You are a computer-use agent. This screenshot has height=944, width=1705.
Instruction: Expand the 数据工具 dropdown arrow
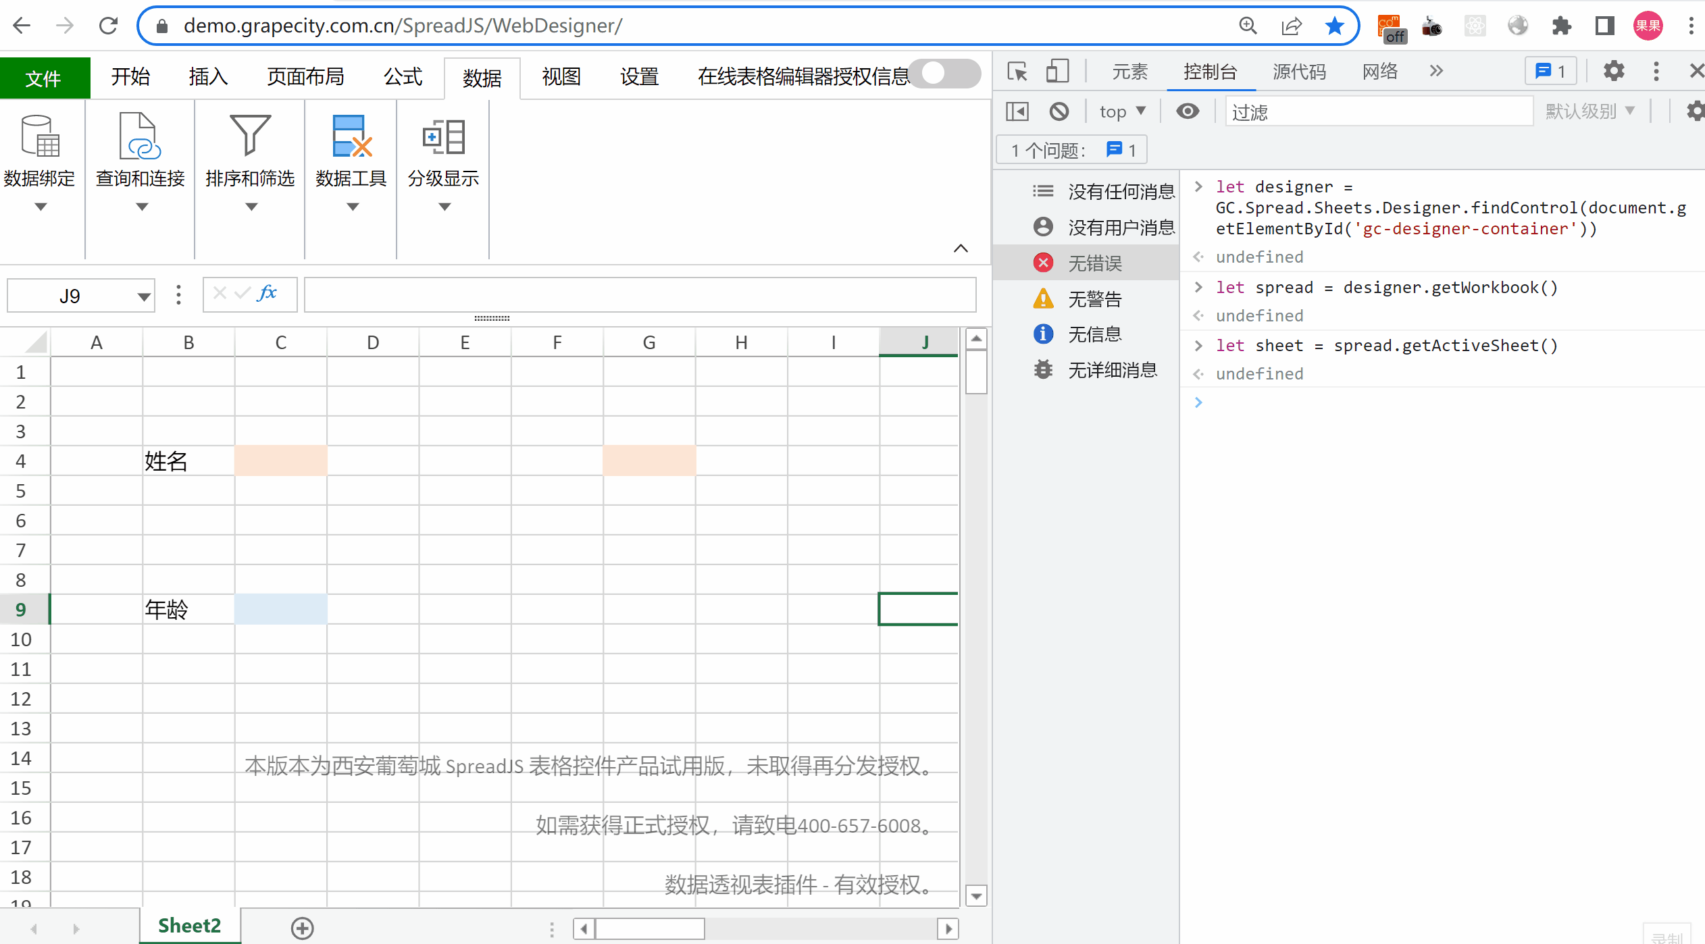pyautogui.click(x=353, y=207)
